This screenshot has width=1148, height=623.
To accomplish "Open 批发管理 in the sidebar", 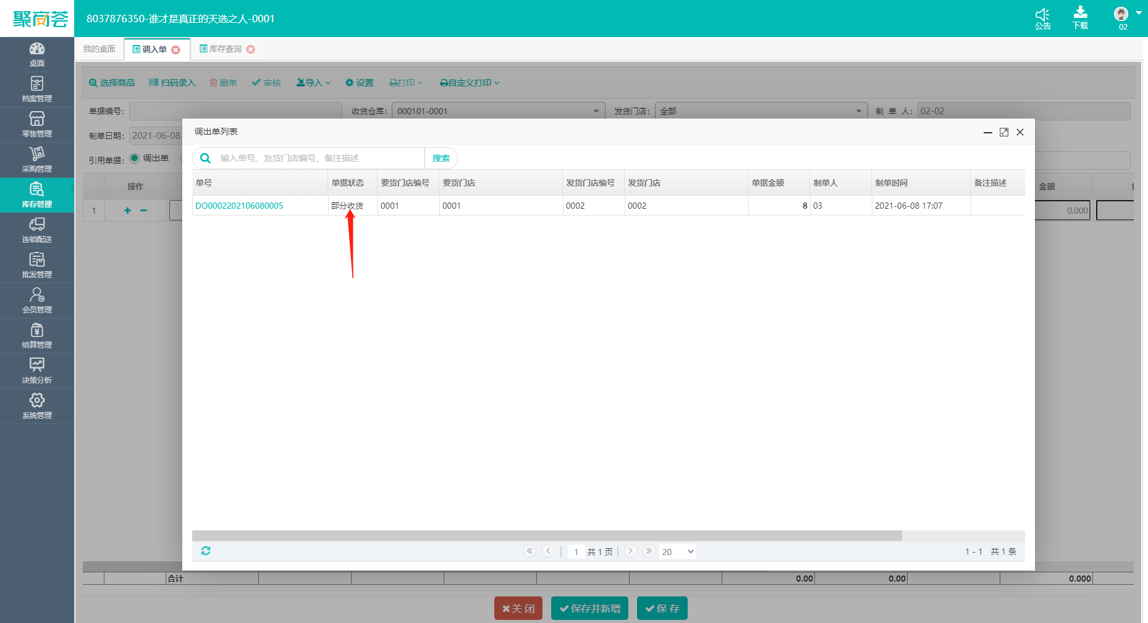I will point(37,266).
